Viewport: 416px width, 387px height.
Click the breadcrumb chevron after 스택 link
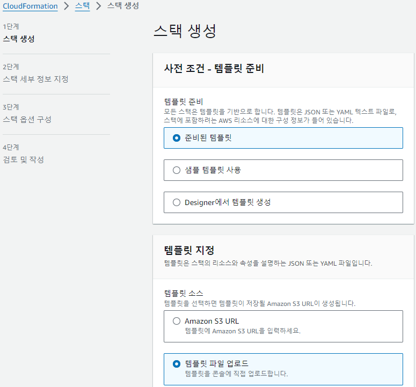coord(98,6)
